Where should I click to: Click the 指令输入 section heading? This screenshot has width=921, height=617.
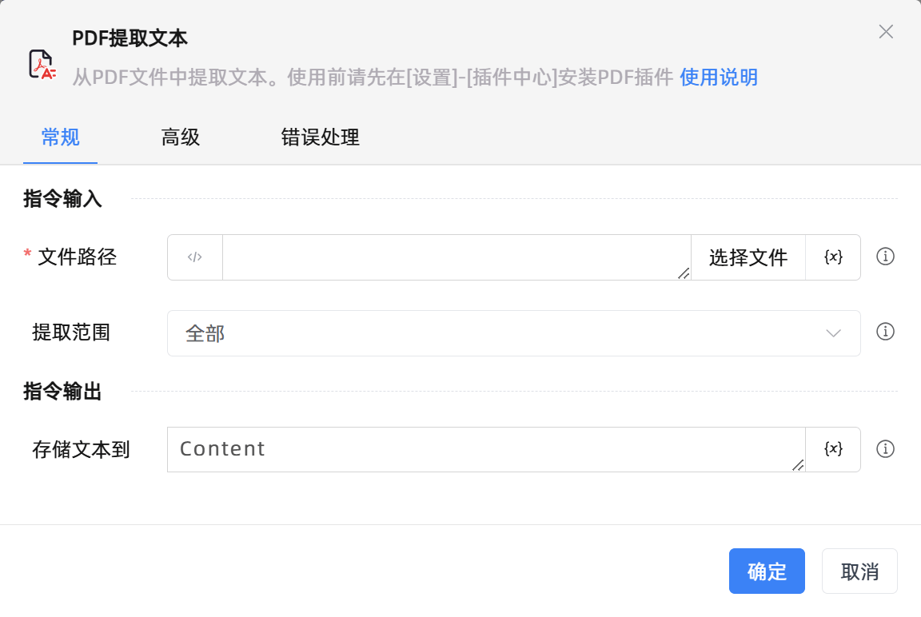point(62,198)
